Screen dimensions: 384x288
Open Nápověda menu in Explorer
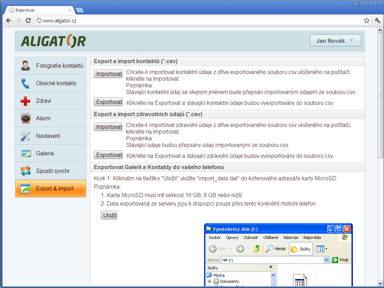[x=312, y=237]
